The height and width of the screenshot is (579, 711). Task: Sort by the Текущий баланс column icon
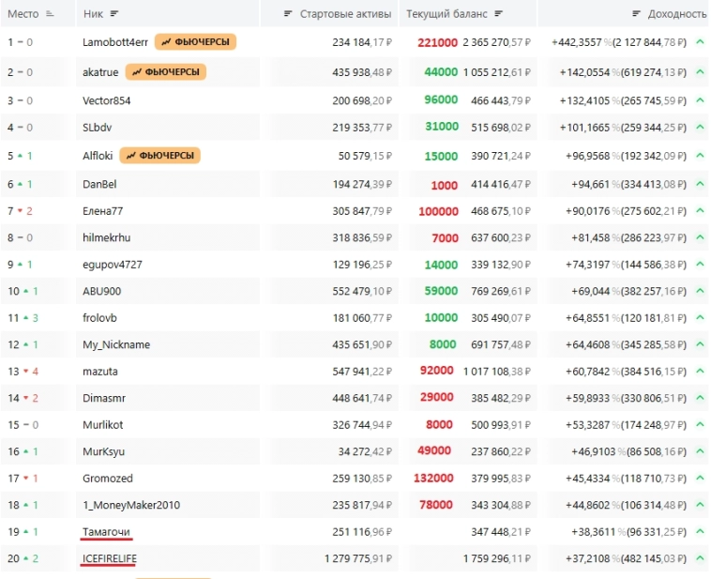(499, 14)
